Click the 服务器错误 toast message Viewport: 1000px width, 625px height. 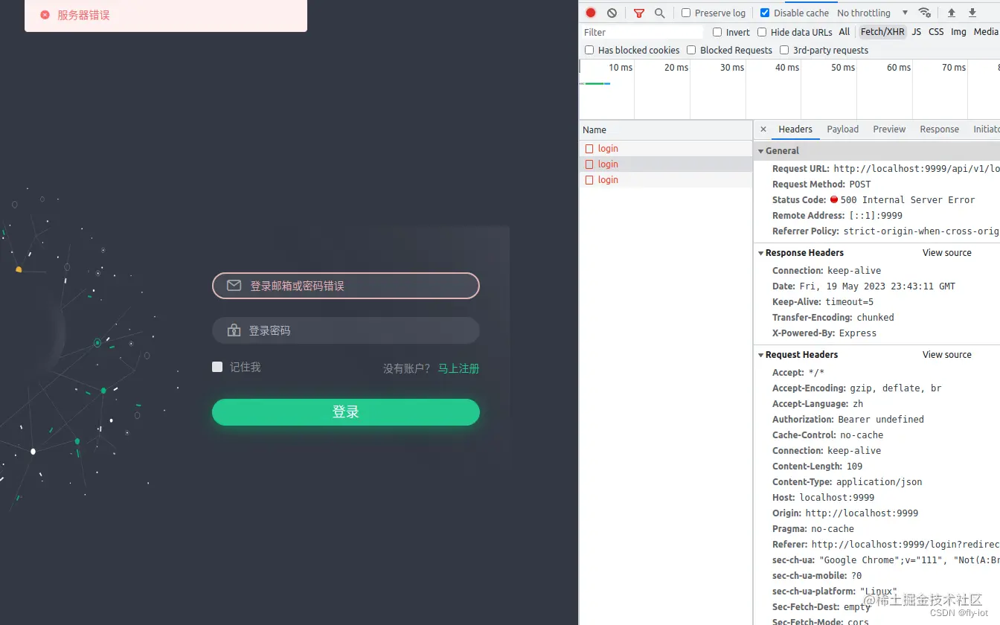[166, 15]
